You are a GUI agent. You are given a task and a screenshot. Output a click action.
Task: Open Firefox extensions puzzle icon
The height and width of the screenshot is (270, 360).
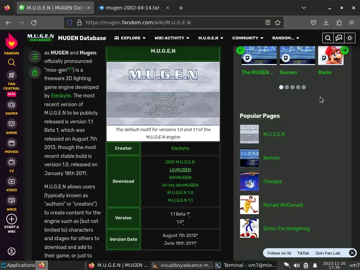(339, 22)
